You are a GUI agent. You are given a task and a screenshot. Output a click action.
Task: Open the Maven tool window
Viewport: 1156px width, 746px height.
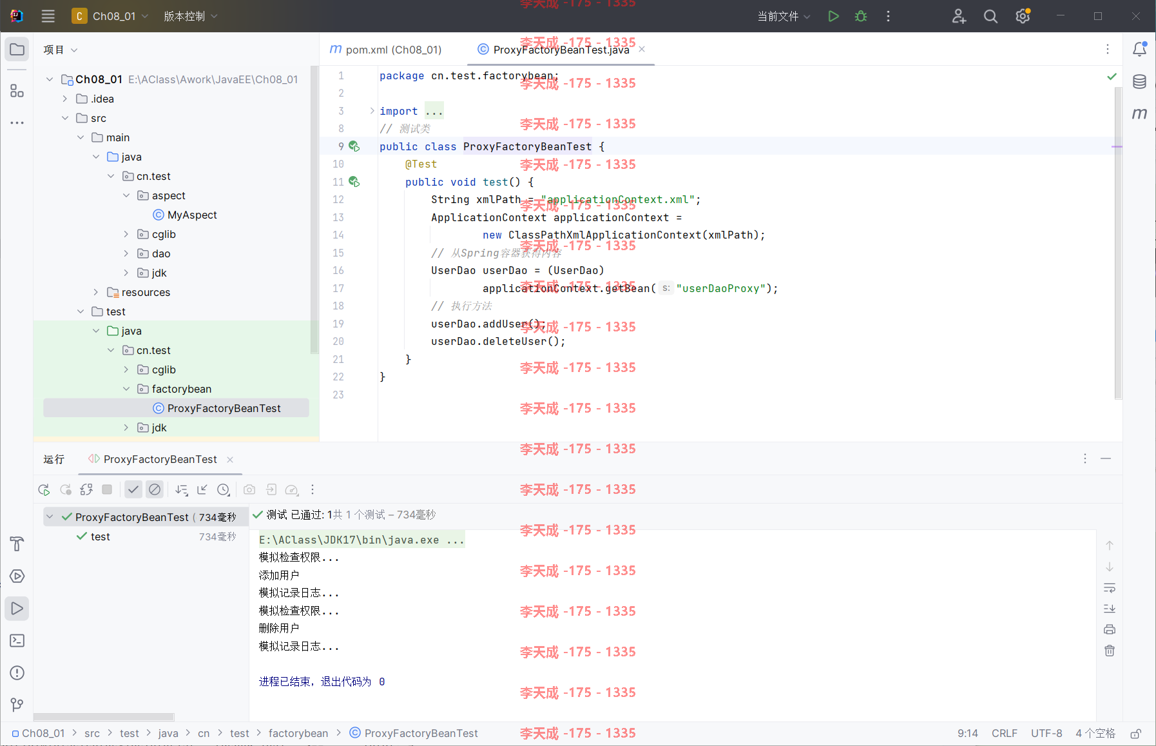(x=1139, y=113)
